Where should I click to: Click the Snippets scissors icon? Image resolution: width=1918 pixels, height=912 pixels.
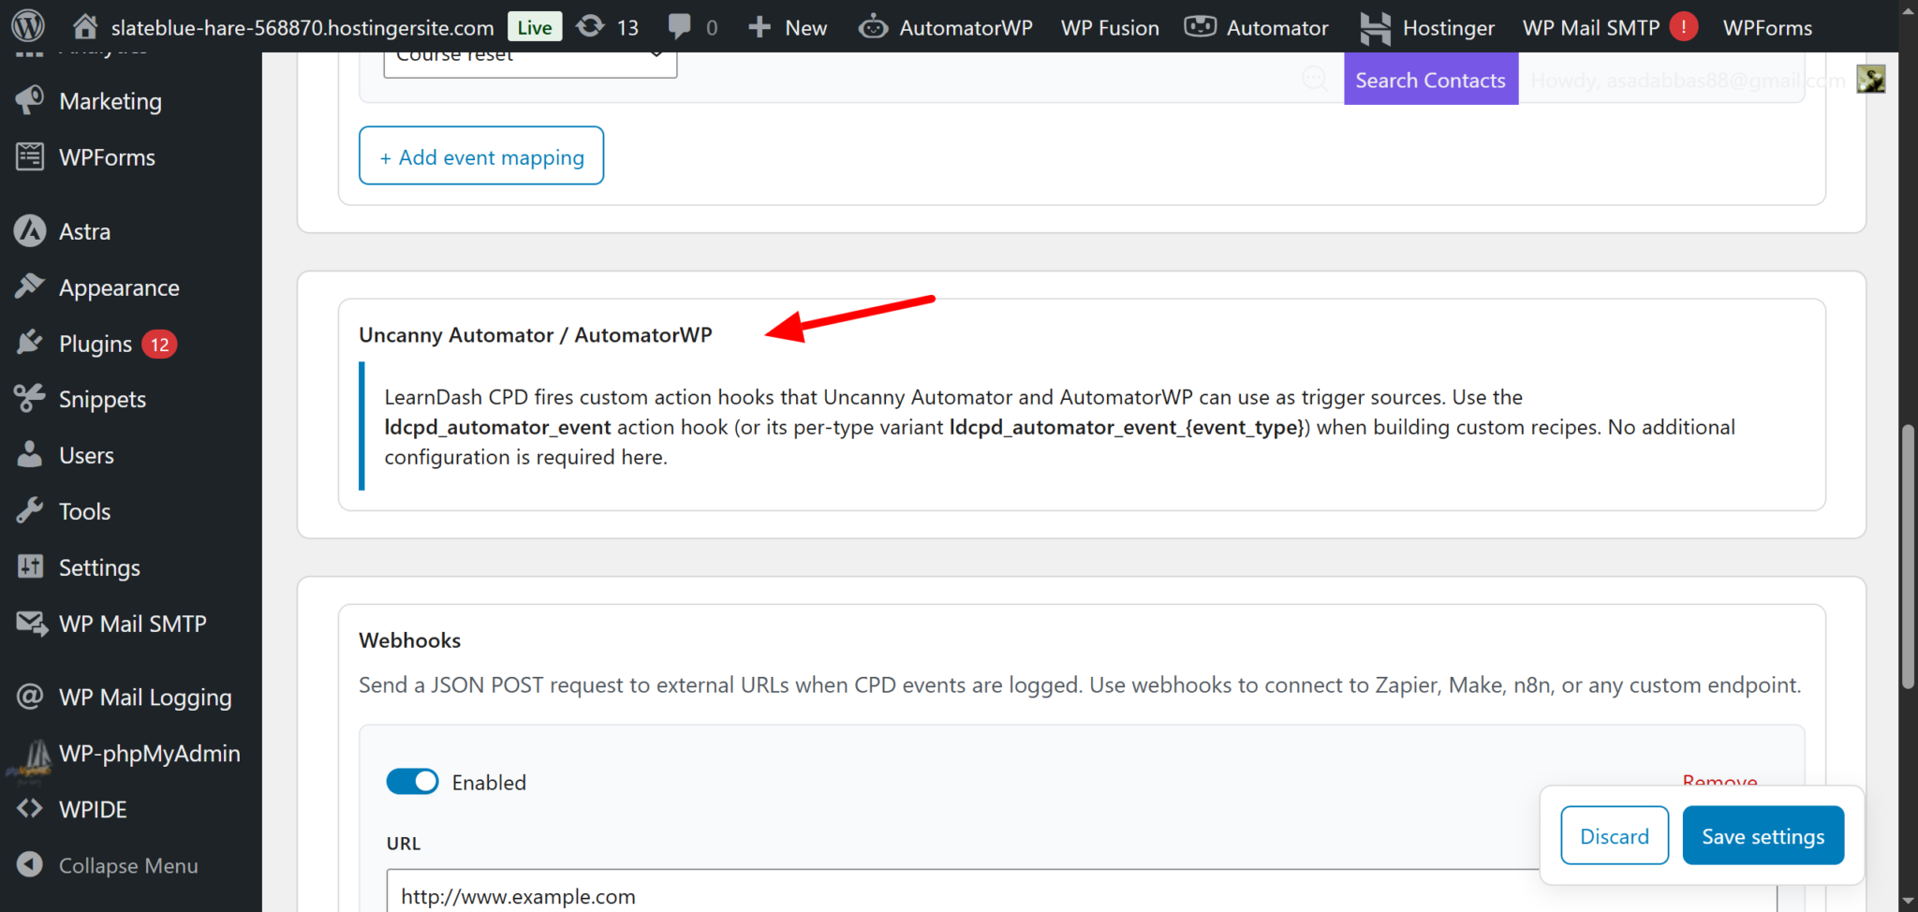(30, 398)
